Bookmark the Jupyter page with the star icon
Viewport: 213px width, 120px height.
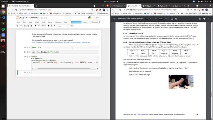(x=92, y=10)
